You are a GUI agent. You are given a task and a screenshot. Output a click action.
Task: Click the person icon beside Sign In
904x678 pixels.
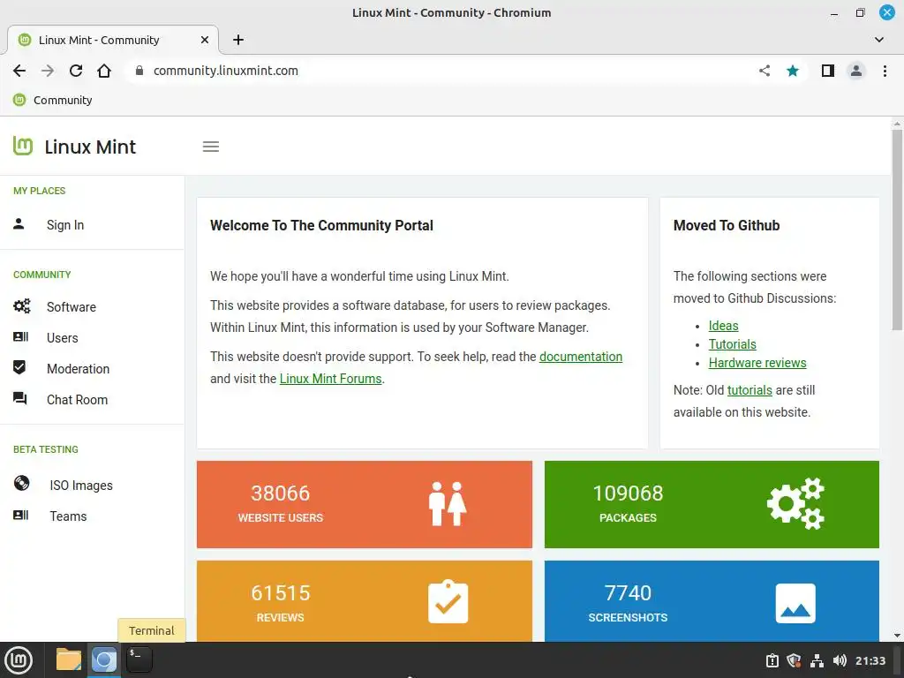tap(19, 224)
